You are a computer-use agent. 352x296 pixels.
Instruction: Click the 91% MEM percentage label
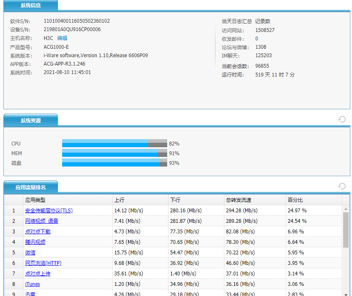(174, 153)
